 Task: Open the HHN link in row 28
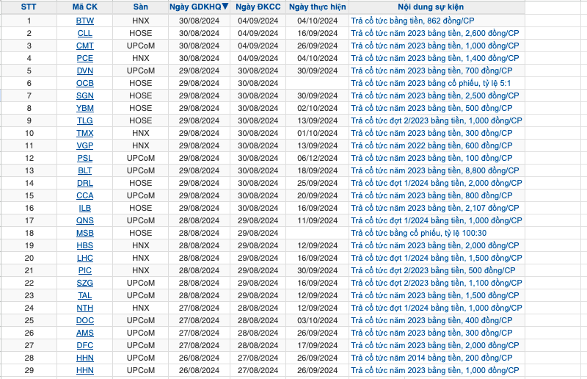coord(85,358)
